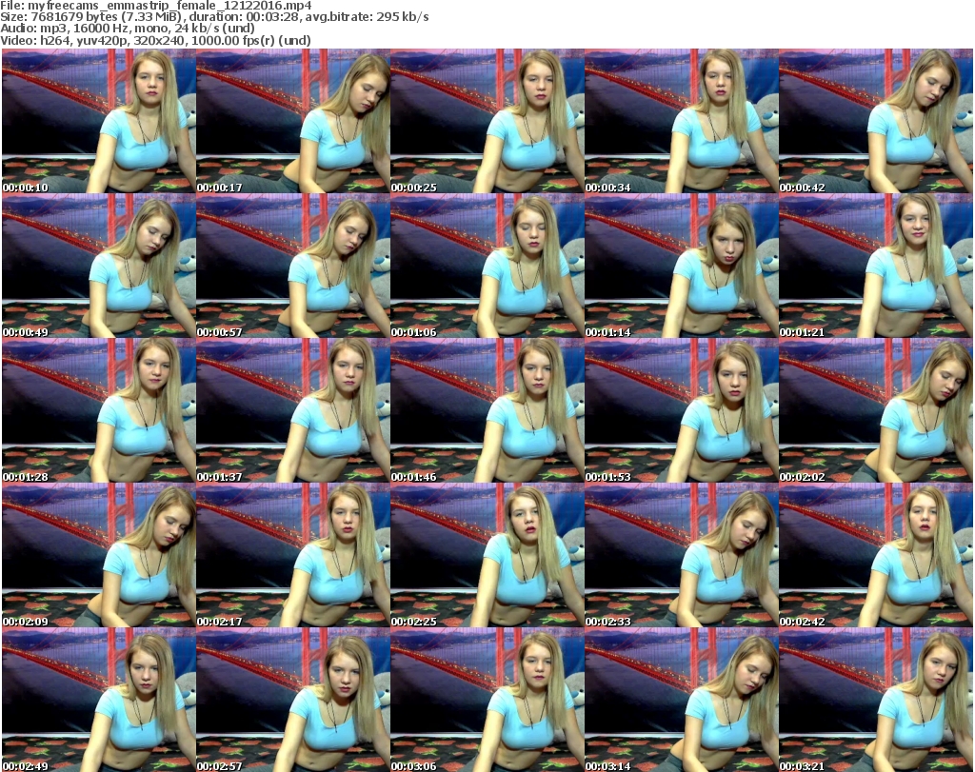Open the frame stamped 00:02:02

[876, 411]
